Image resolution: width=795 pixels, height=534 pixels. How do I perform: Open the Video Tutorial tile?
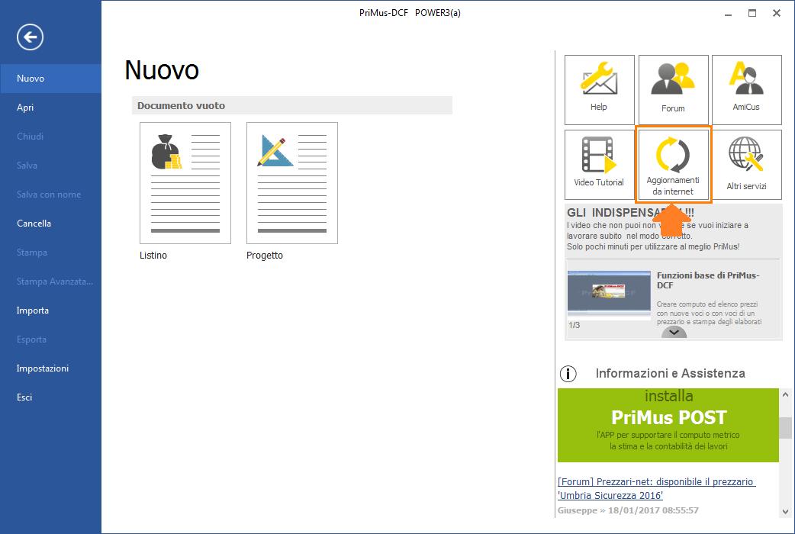(599, 164)
